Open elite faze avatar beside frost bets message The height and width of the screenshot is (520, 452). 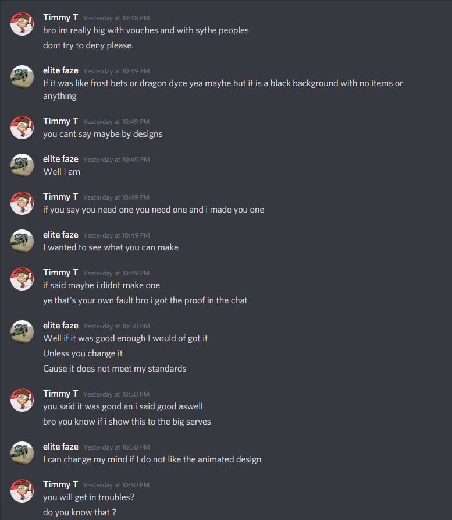tap(22, 77)
